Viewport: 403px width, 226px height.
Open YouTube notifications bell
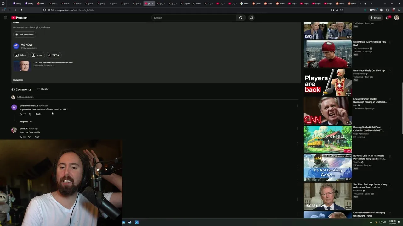point(388,18)
